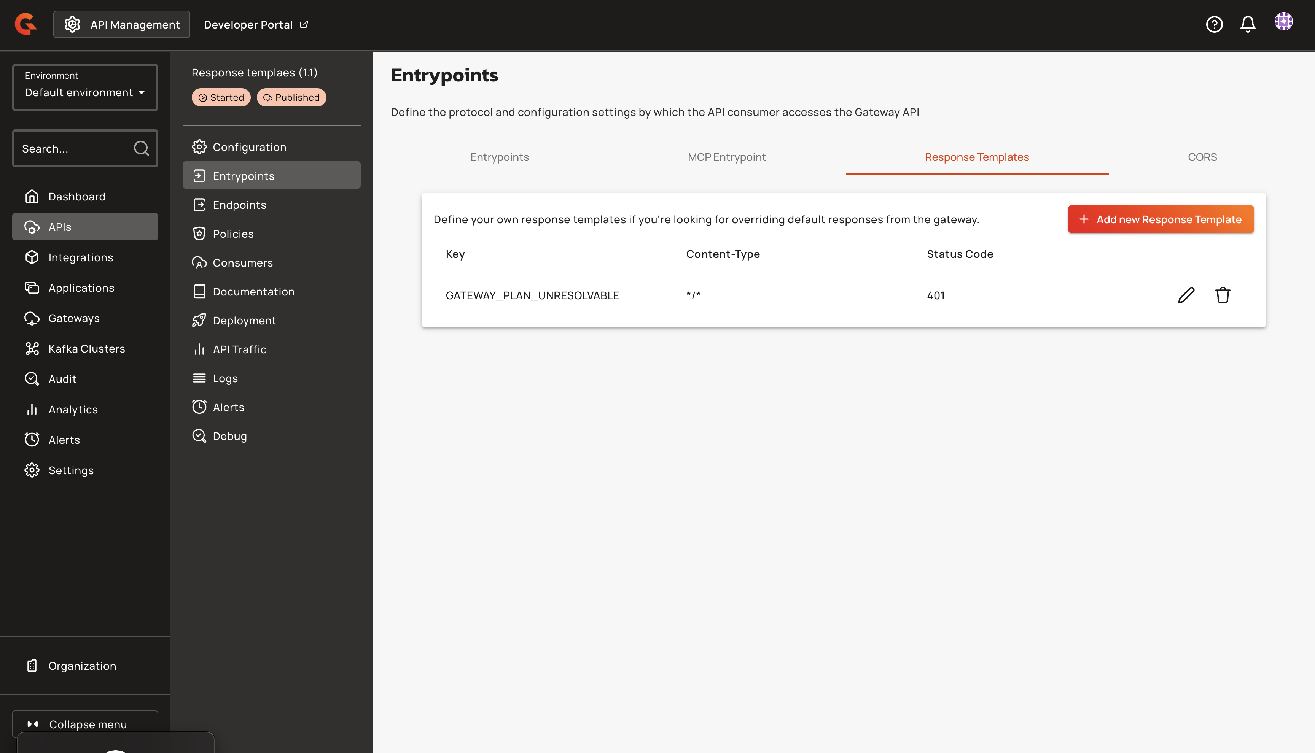Click the edit pencil icon for GATEWAY_PLAN_UNRESOLVABLE

pos(1186,295)
